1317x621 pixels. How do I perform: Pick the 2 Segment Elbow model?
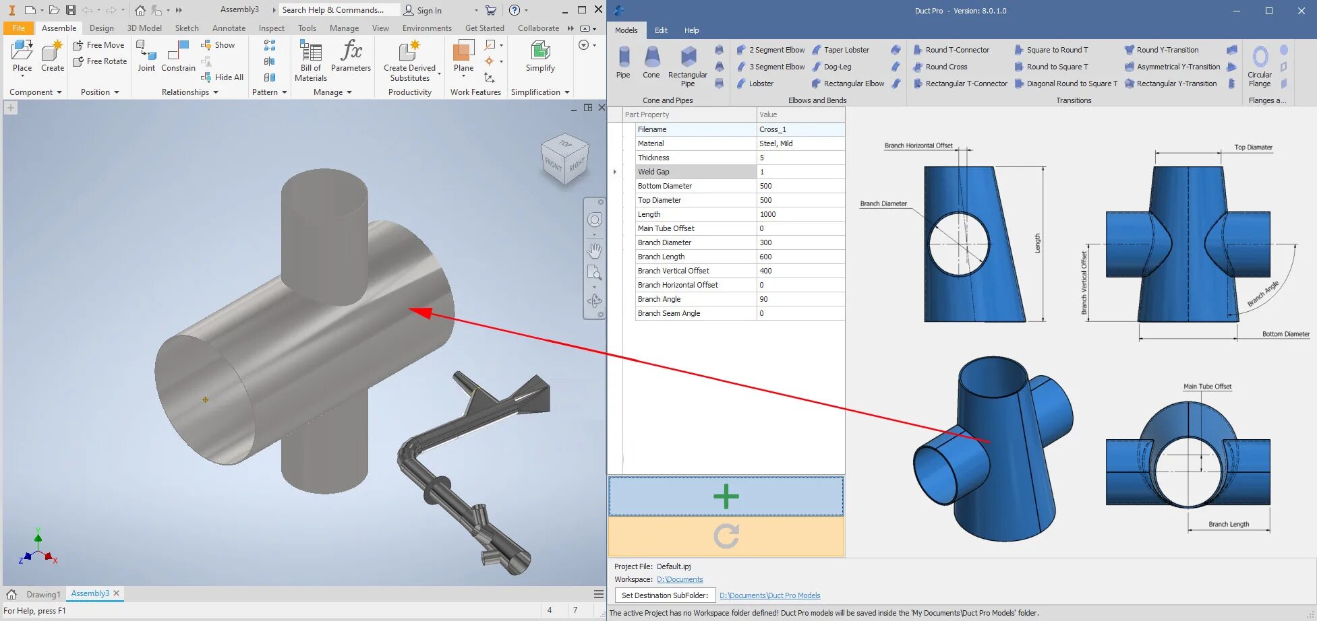(770, 50)
